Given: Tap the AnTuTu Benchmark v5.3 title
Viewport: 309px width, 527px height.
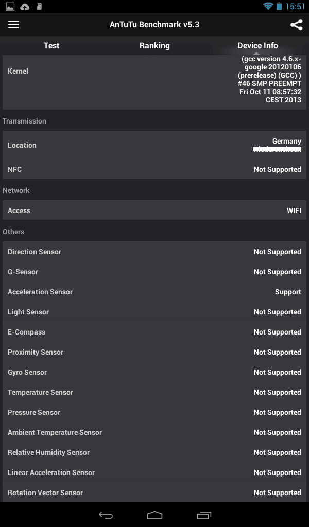Looking at the screenshot, I should coord(154,25).
